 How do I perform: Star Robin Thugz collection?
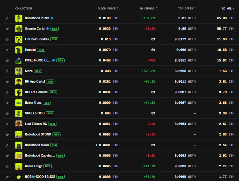coord(7,167)
